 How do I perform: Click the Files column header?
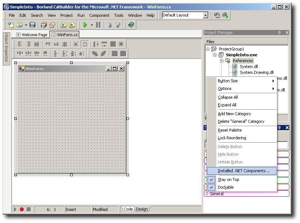coord(246,42)
